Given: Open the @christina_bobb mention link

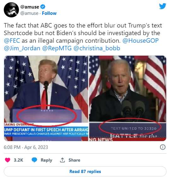Looking at the screenshot, I should pos(97,48).
